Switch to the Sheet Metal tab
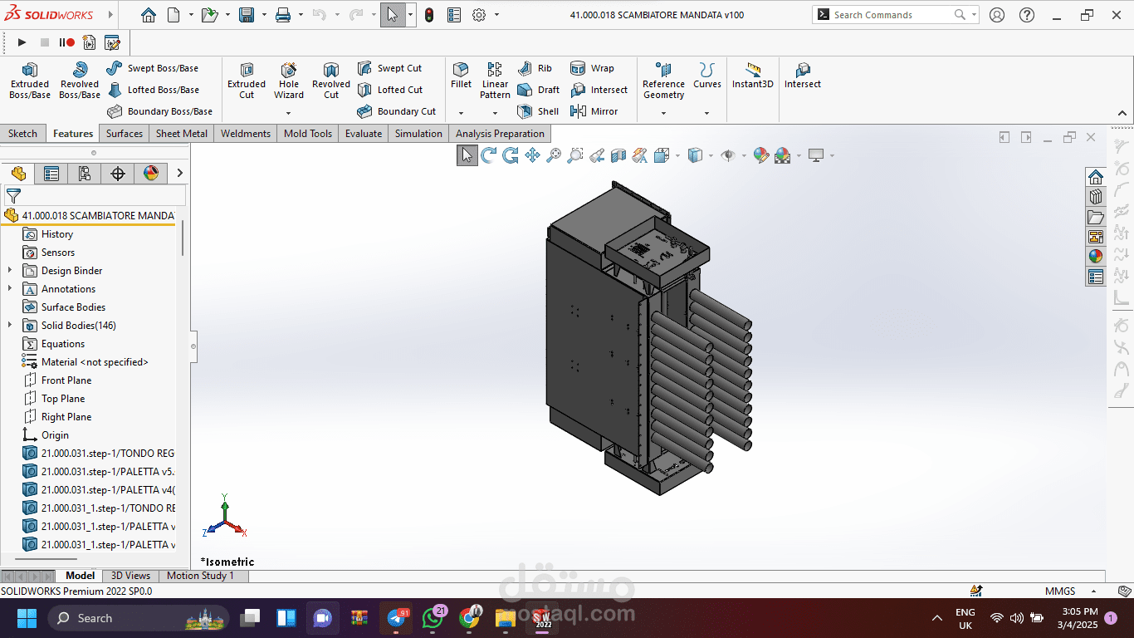The width and height of the screenshot is (1134, 638). 181,134
